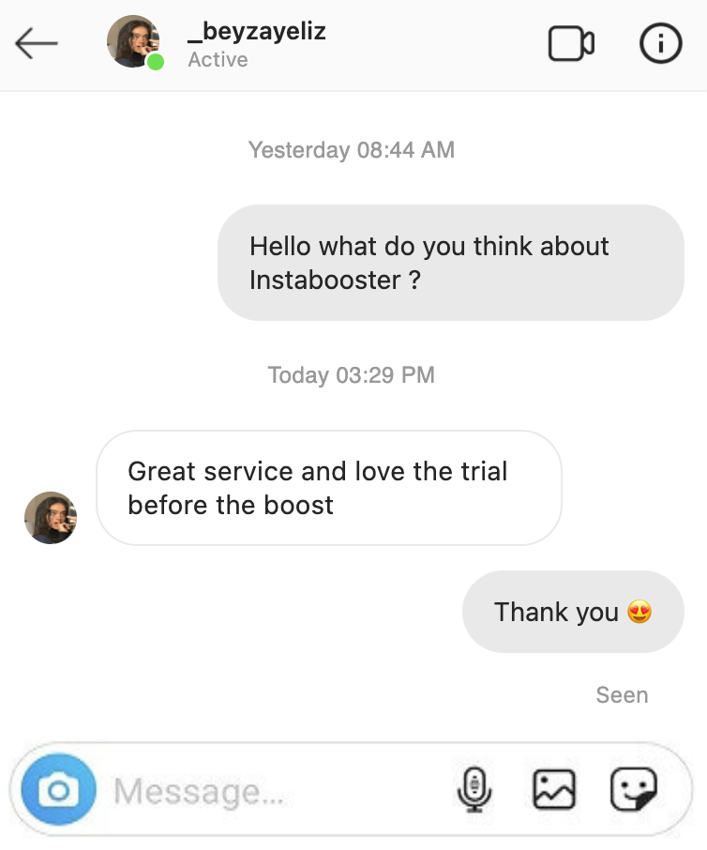Click the 'Today 03:29 PM' timestamp
The image size is (707, 850).
[352, 375]
